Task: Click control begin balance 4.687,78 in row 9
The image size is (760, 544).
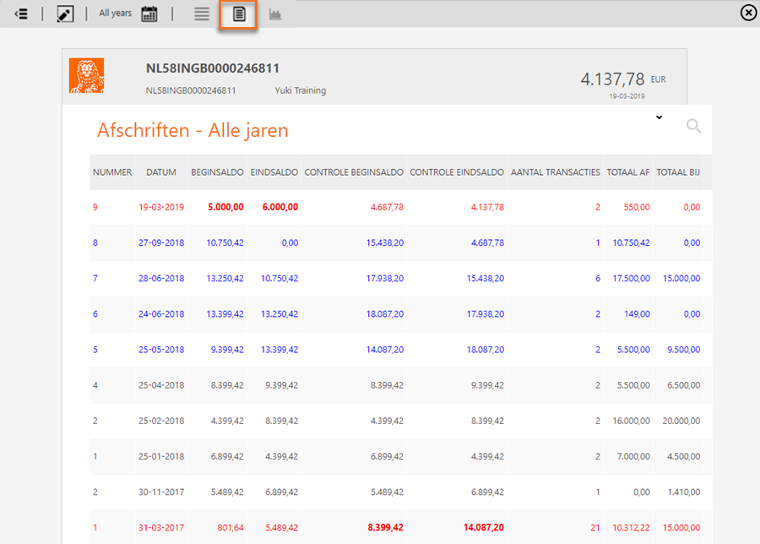Action: (387, 207)
